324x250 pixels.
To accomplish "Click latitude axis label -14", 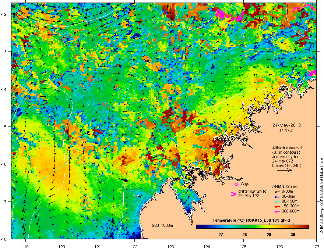I will [x=4, y=89].
